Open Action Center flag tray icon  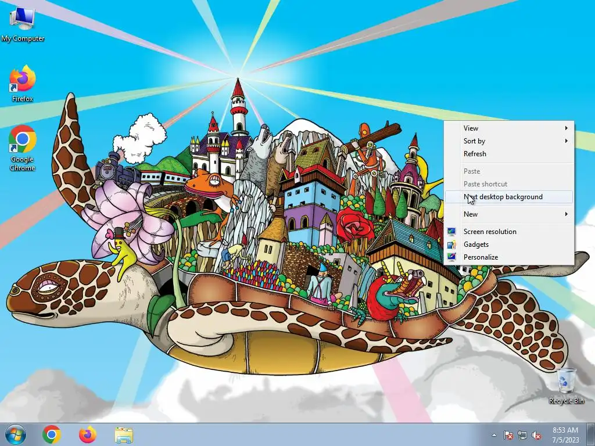click(x=508, y=435)
